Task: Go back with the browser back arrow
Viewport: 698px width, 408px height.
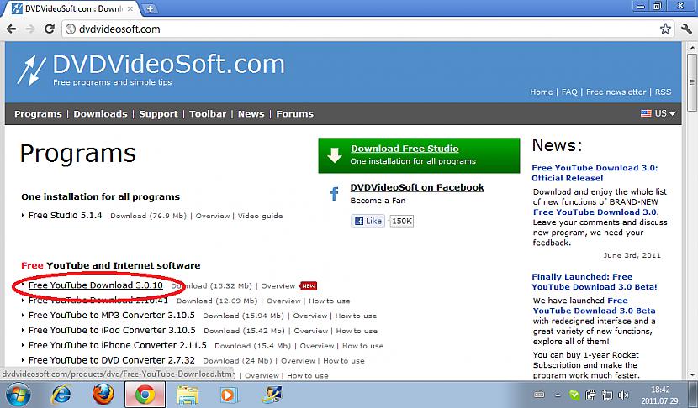Action: point(11,29)
